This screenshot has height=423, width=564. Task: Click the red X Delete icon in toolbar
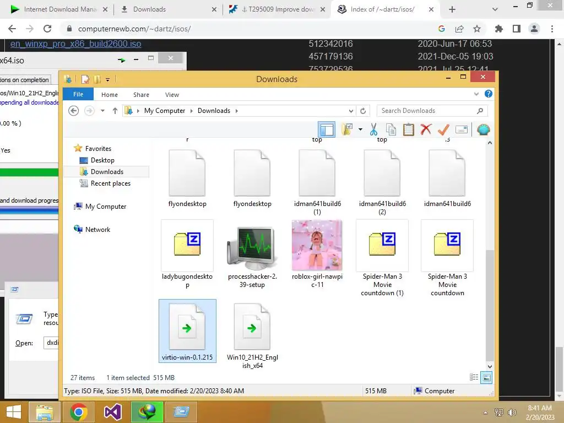(426, 129)
